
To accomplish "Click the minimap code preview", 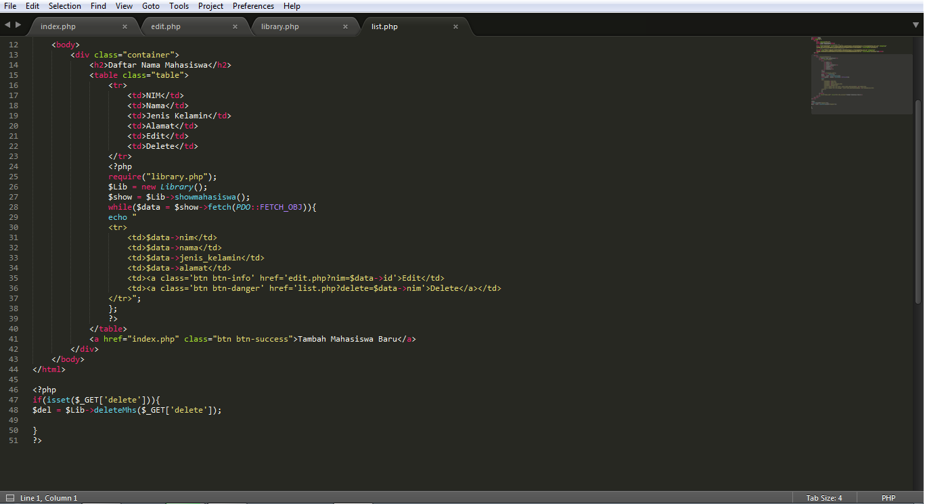I will pyautogui.click(x=859, y=74).
